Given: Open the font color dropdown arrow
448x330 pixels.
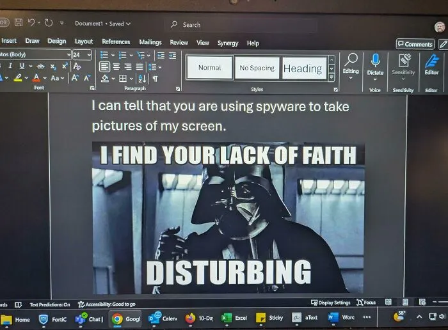Looking at the screenshot, I should (45, 78).
